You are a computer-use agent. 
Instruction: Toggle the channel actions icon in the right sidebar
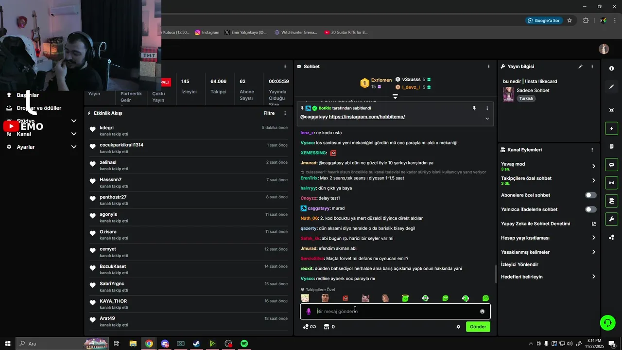tap(612, 201)
